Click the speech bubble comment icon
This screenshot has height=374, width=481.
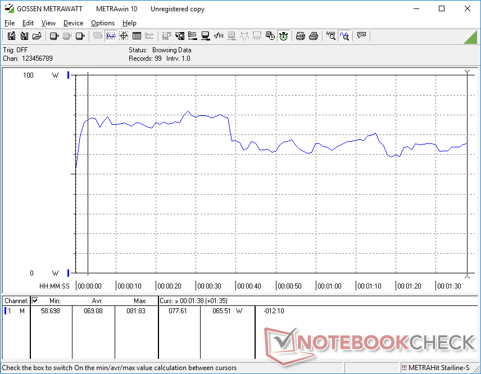pyautogui.click(x=361, y=35)
